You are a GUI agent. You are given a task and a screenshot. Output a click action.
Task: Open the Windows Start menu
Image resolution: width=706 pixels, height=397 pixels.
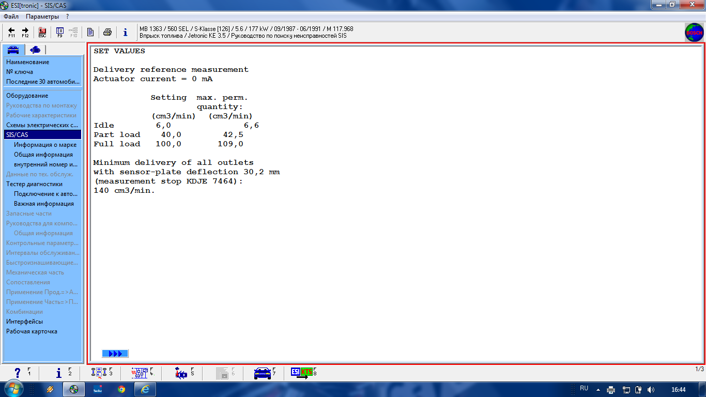14,389
